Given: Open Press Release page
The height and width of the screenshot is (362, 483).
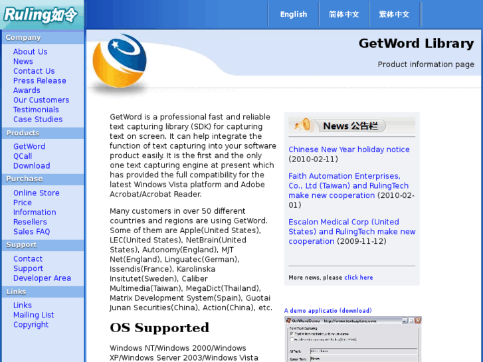Looking at the screenshot, I should tap(39, 80).
